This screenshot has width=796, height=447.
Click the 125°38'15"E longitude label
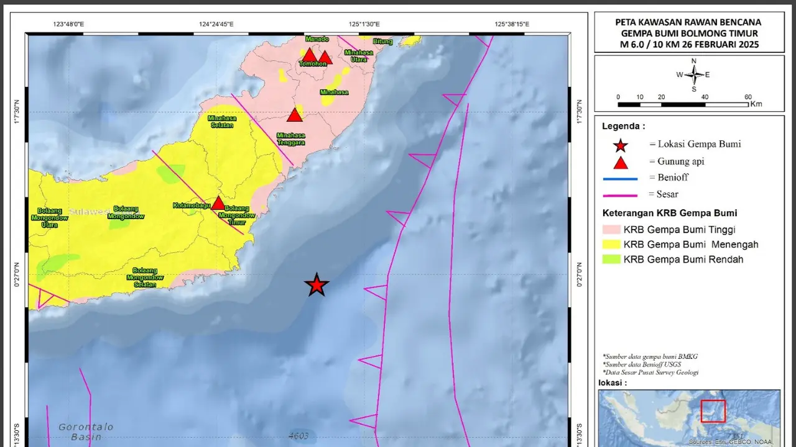click(x=512, y=24)
